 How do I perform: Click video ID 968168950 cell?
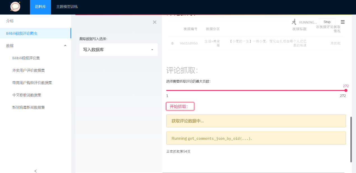point(189,43)
